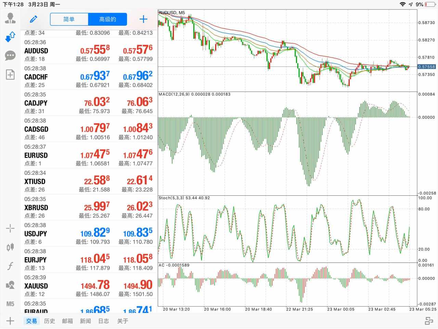The image size is (438, 329).
Task: Open the chart objects shapes icon
Action: [x=10, y=285]
